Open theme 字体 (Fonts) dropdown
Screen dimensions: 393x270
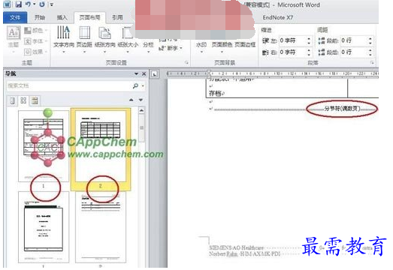[x=35, y=41]
